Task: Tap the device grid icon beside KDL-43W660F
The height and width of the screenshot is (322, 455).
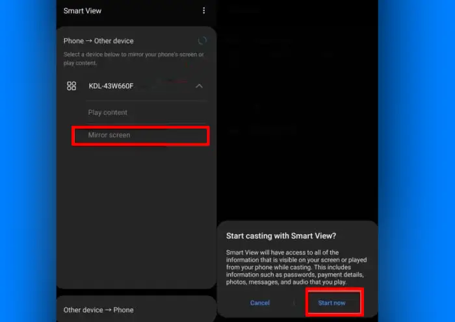Action: click(x=71, y=86)
